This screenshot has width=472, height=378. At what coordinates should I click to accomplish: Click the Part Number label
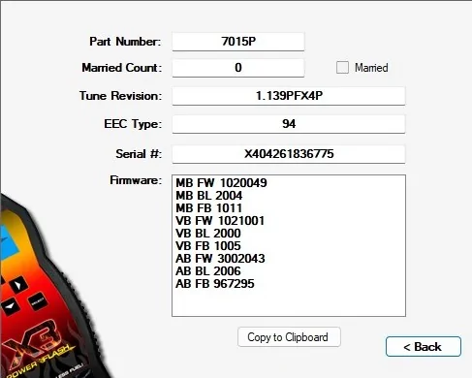pos(125,42)
